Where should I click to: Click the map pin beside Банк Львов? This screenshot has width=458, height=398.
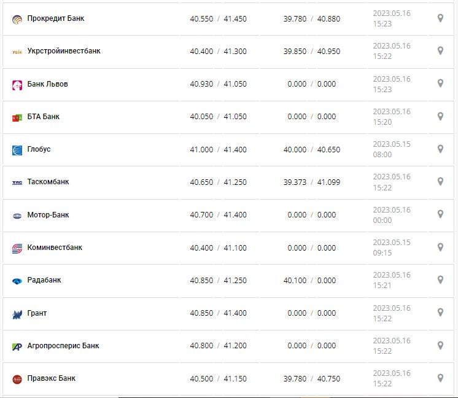click(440, 84)
